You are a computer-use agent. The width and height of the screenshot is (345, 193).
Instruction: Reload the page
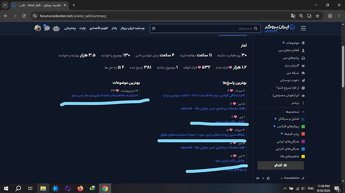(x=24, y=16)
